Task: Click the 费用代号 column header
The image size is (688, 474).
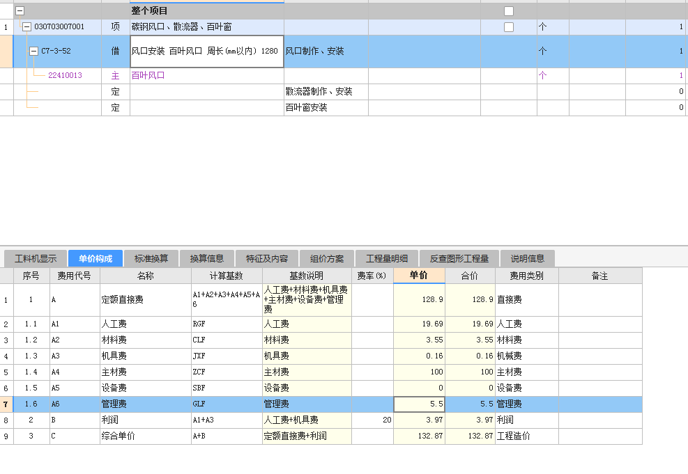Action: pos(75,276)
